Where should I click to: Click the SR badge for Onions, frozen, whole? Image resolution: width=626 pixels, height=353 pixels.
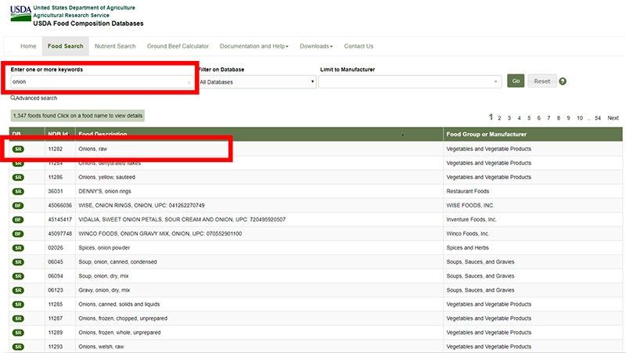click(x=18, y=333)
